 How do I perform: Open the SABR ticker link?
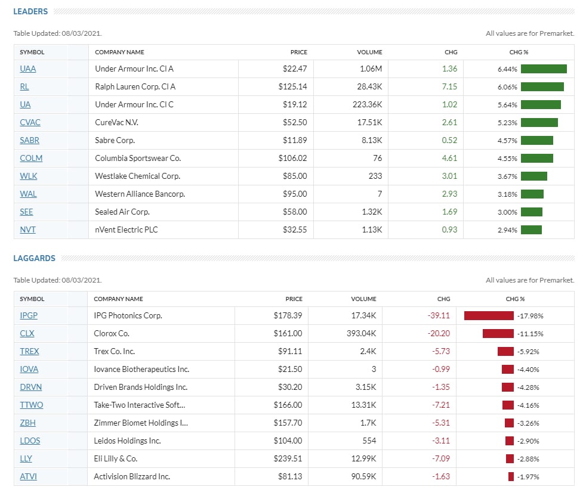(x=29, y=140)
